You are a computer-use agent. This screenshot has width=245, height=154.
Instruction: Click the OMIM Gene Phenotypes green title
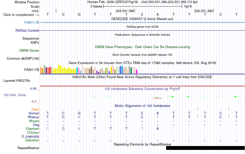click(142, 47)
